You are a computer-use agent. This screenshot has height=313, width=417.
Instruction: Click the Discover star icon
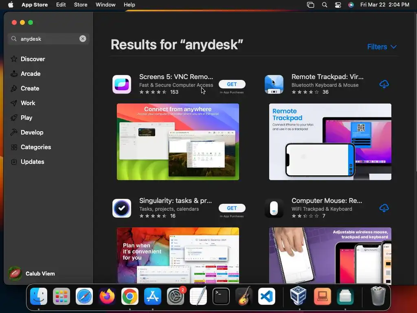point(14,59)
